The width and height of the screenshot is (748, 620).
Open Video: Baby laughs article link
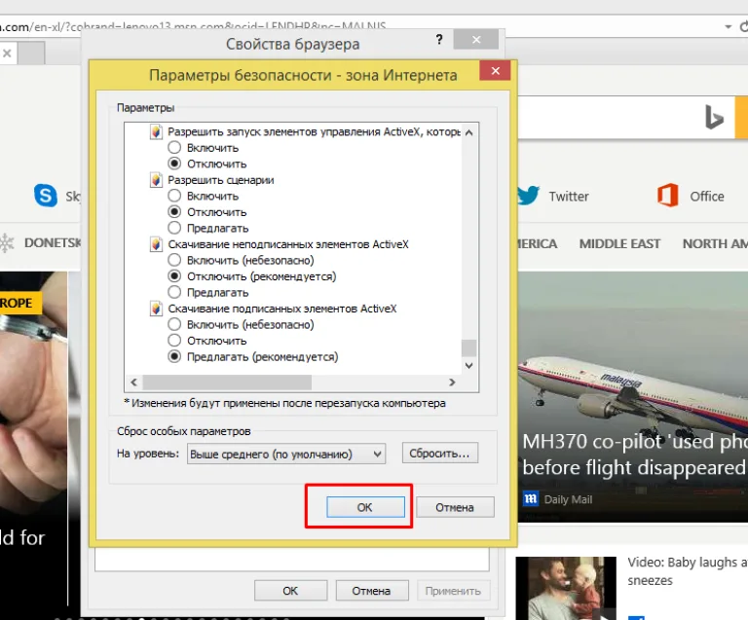[x=688, y=571]
